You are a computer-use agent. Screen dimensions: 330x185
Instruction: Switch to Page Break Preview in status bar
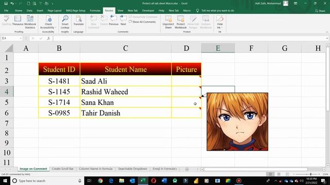(x=287, y=174)
